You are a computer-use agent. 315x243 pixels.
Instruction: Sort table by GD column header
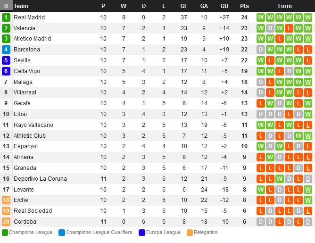224,6
